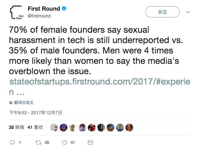Viewport: 200px width, 148px height.
Task: Open the last liker's avatar
Action: [x=130, y=127]
